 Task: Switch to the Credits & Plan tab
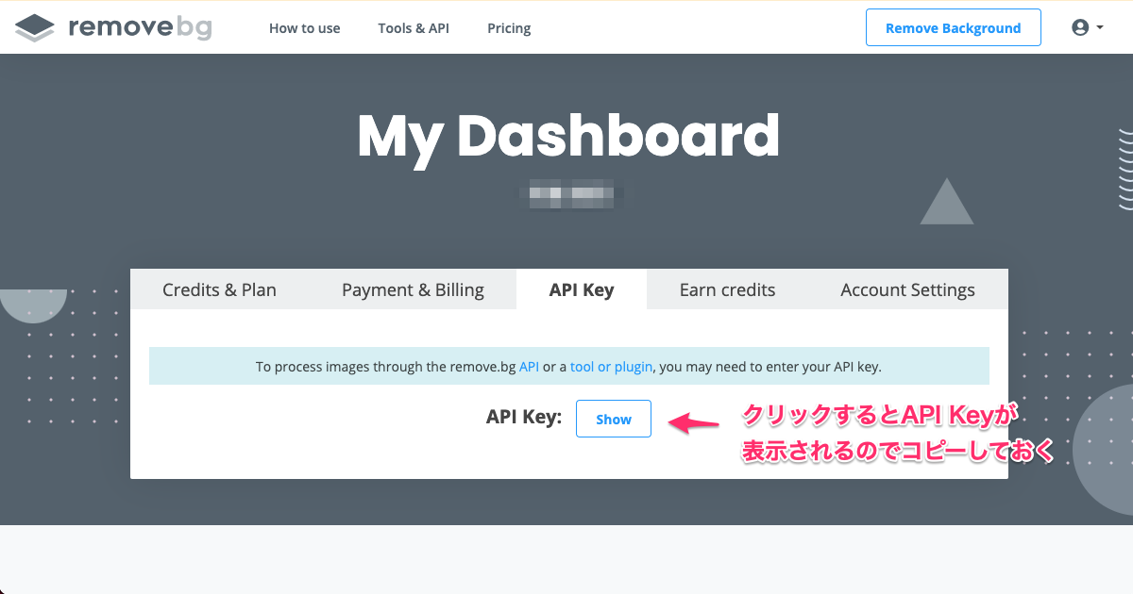click(219, 289)
